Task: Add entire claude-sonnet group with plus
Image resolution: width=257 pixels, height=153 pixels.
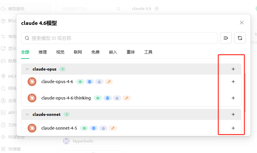Action: [233, 114]
